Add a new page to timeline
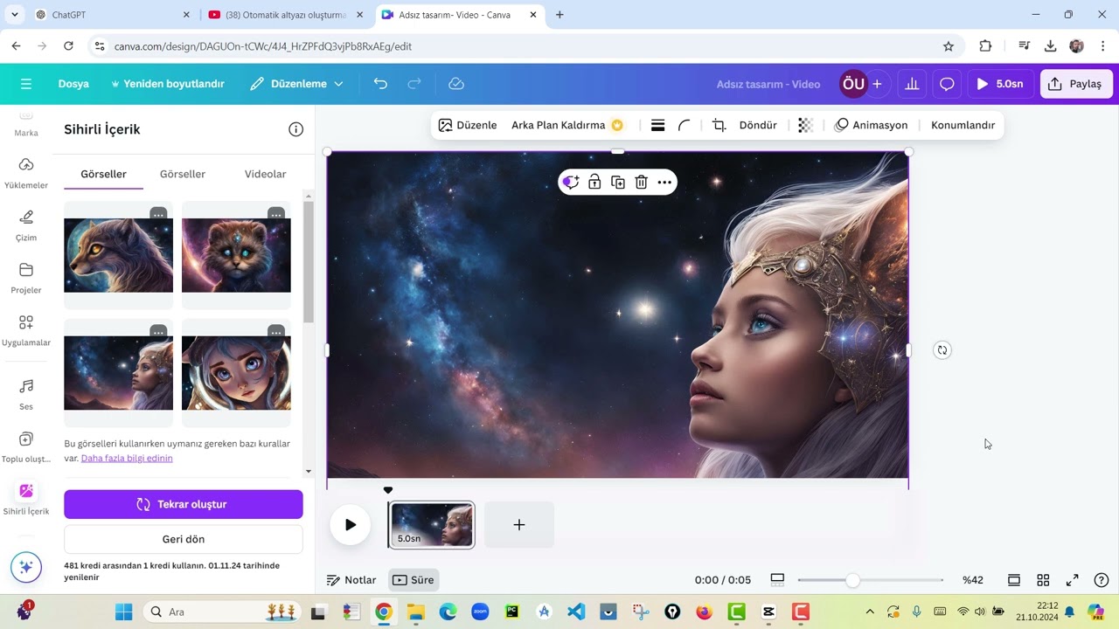The image size is (1119, 629). [x=519, y=525]
